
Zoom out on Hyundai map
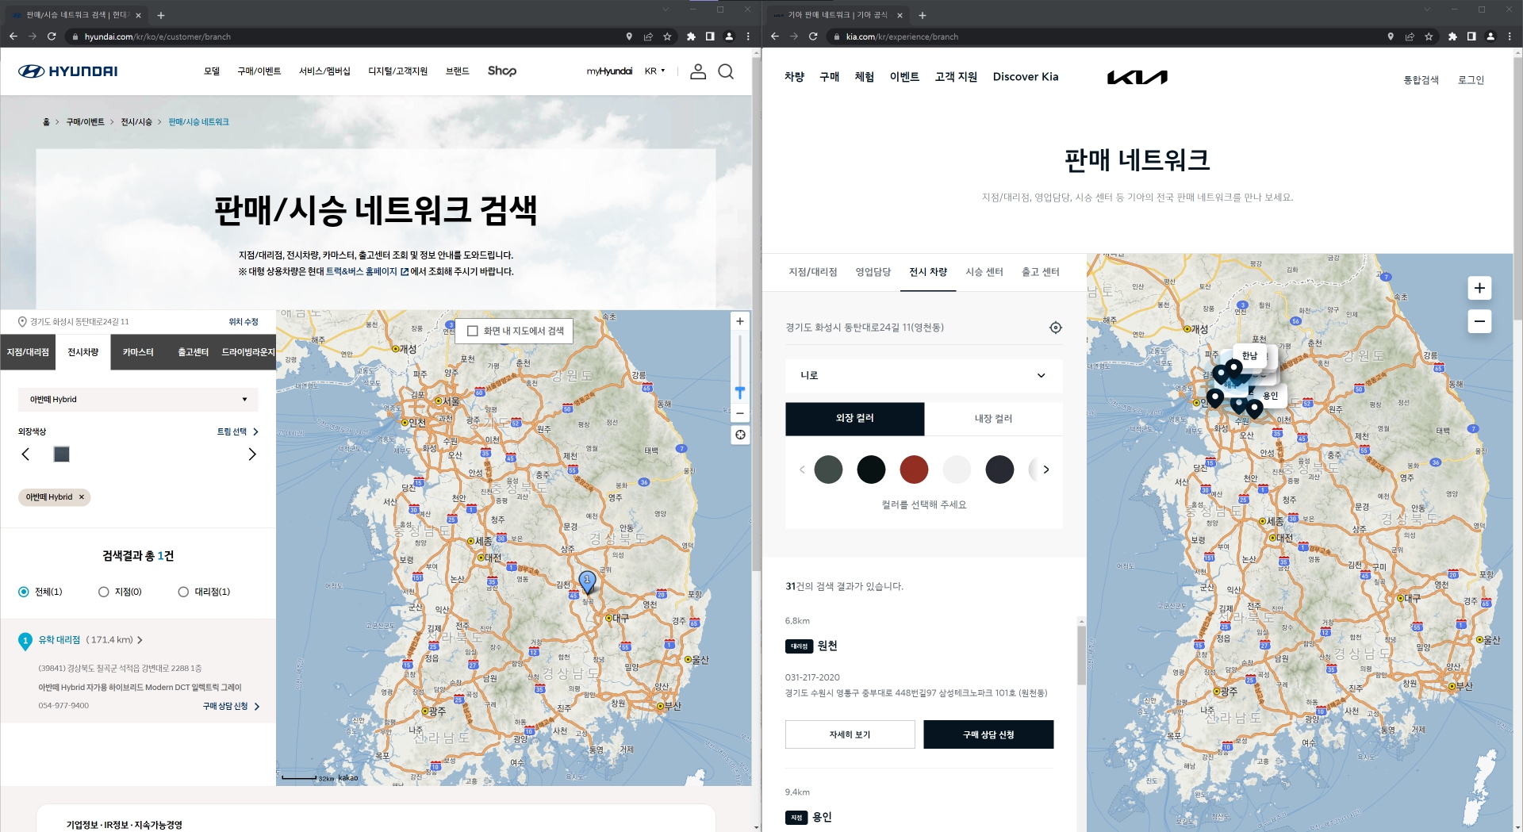click(740, 413)
